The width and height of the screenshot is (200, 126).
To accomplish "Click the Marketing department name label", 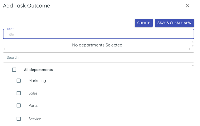I will (x=37, y=81).
